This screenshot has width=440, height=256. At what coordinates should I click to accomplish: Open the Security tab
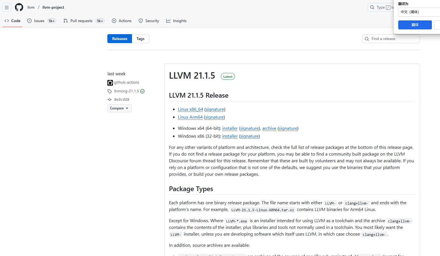(149, 21)
